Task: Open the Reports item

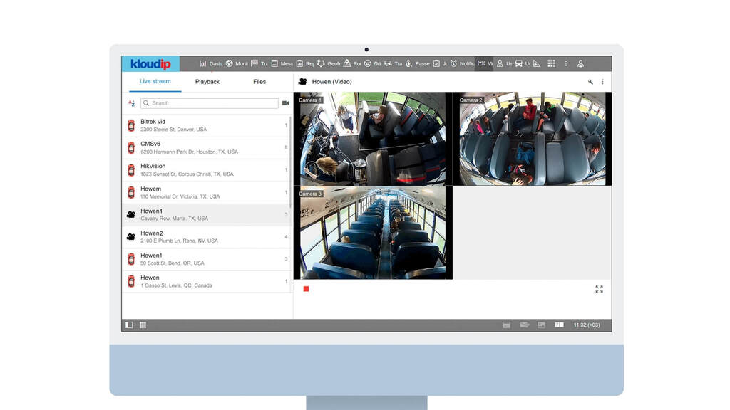Action: (x=305, y=63)
